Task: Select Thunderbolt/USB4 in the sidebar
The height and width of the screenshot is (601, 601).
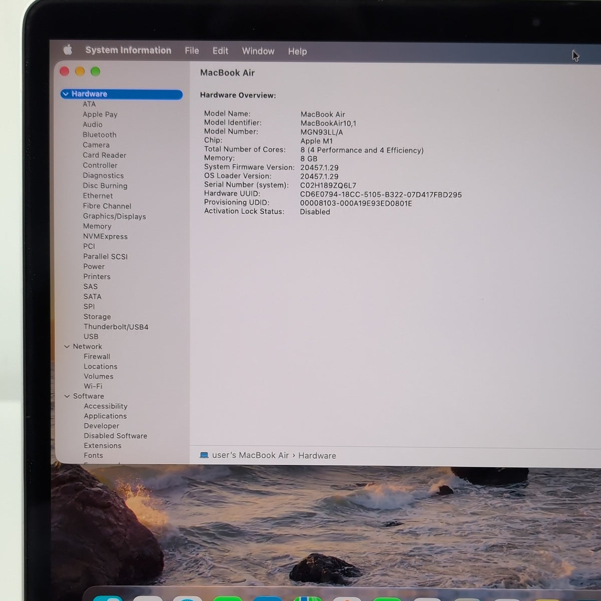Action: click(x=116, y=327)
